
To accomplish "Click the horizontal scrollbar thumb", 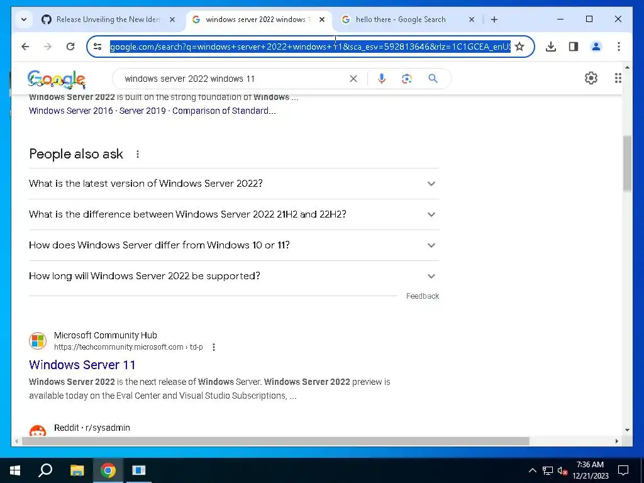I will click(275, 441).
